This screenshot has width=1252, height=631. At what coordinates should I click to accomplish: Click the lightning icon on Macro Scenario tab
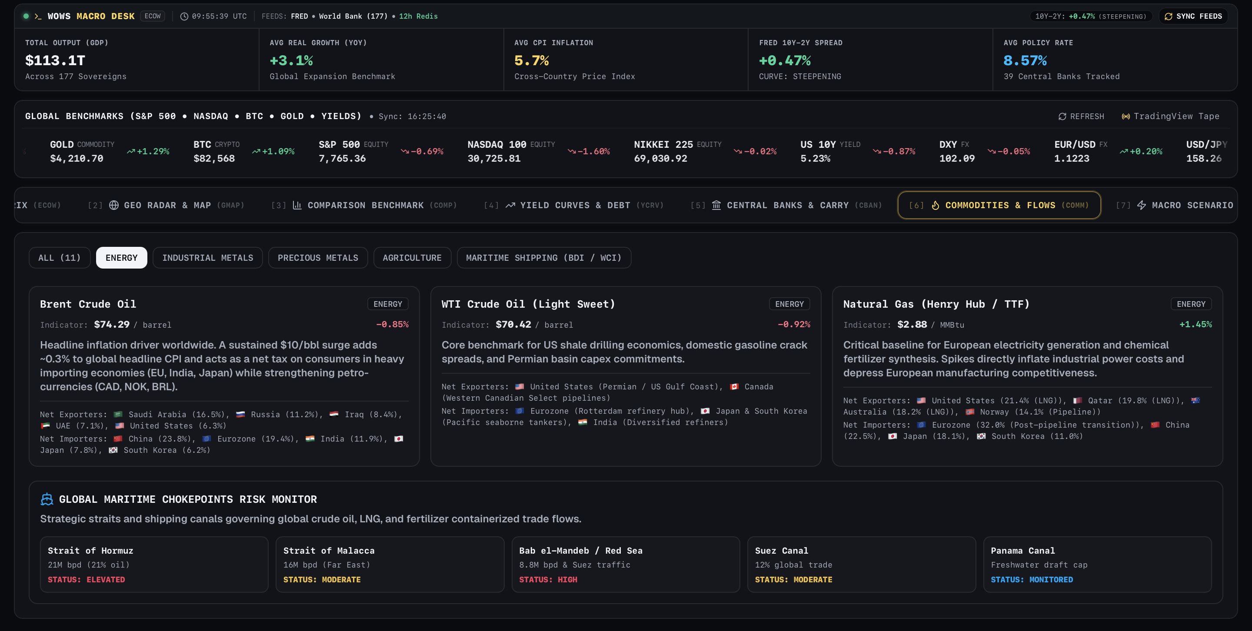click(1142, 205)
